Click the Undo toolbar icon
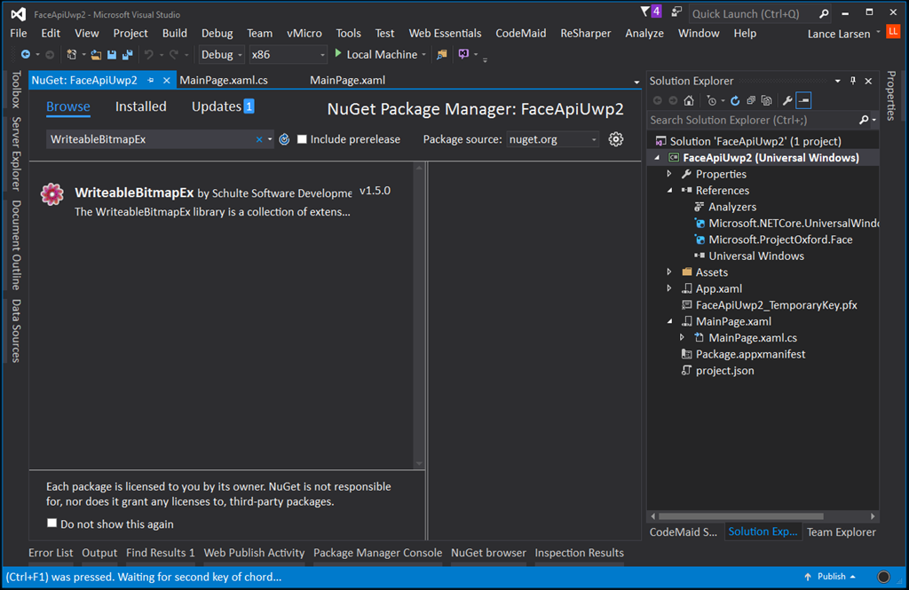 [x=149, y=54]
